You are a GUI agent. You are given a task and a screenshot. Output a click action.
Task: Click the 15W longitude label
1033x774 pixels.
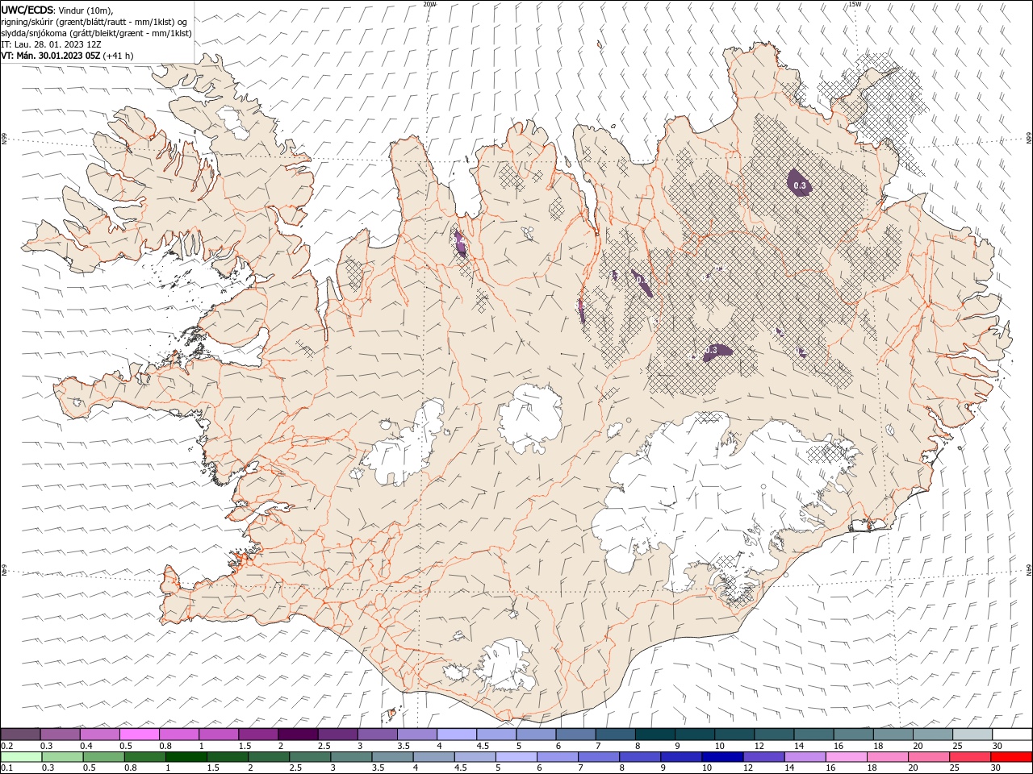click(x=855, y=4)
